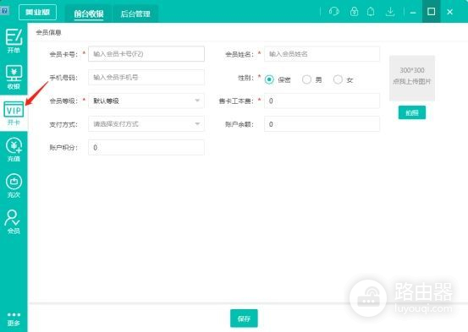Maximize the application window

(431, 12)
